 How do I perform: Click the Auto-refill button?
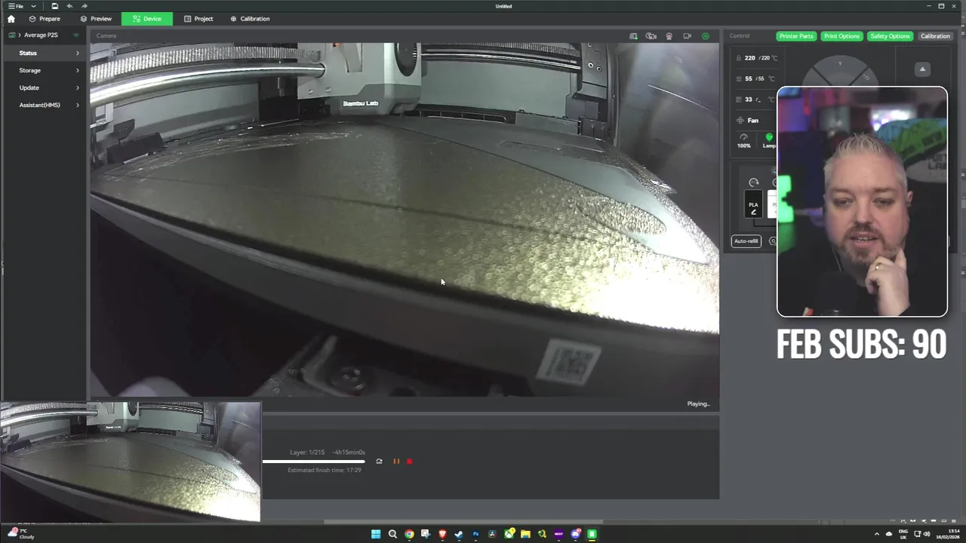tap(746, 241)
